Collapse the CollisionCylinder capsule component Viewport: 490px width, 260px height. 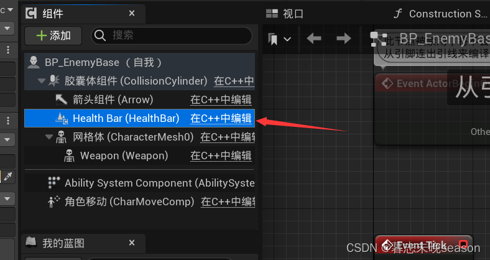pyautogui.click(x=42, y=81)
